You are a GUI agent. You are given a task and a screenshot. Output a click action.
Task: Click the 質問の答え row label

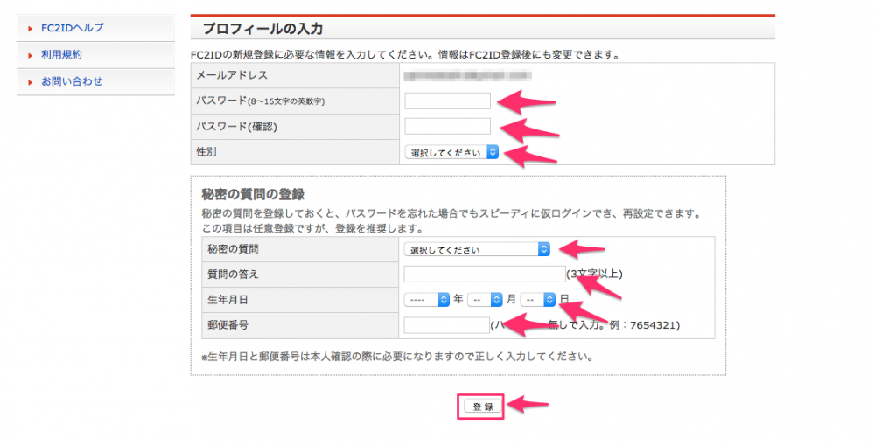point(233,274)
